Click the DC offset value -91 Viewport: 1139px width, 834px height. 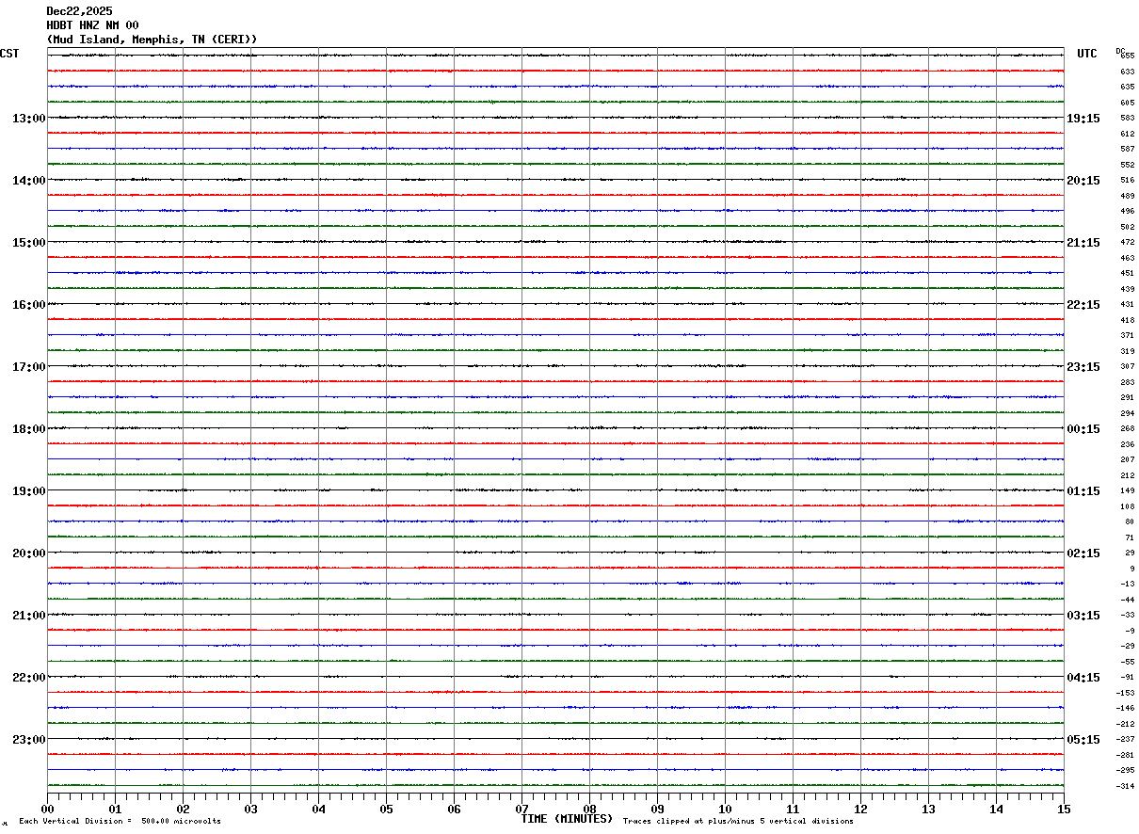1128,678
